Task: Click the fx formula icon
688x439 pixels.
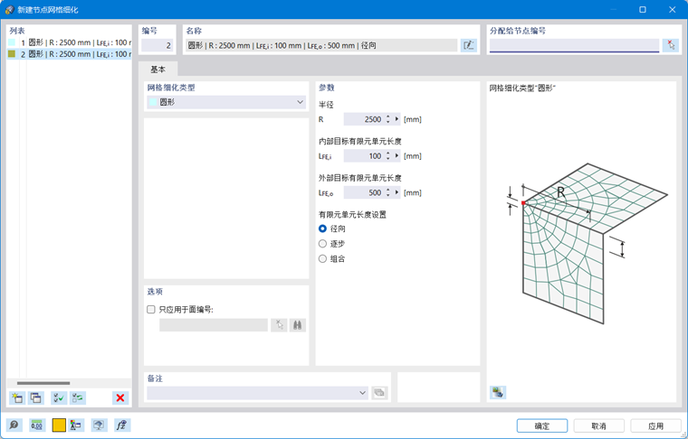Action: tap(121, 425)
